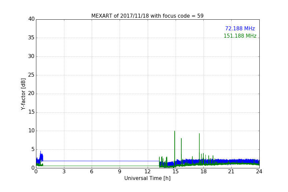Click the x-axis tick label 24

pyautogui.click(x=259, y=172)
